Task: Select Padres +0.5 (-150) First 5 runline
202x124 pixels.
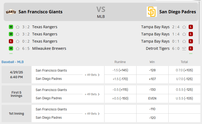Action: (120, 98)
